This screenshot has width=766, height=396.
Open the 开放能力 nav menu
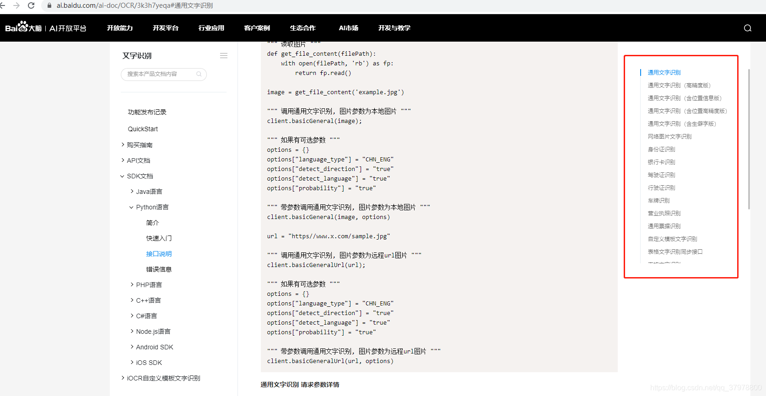[x=120, y=28]
